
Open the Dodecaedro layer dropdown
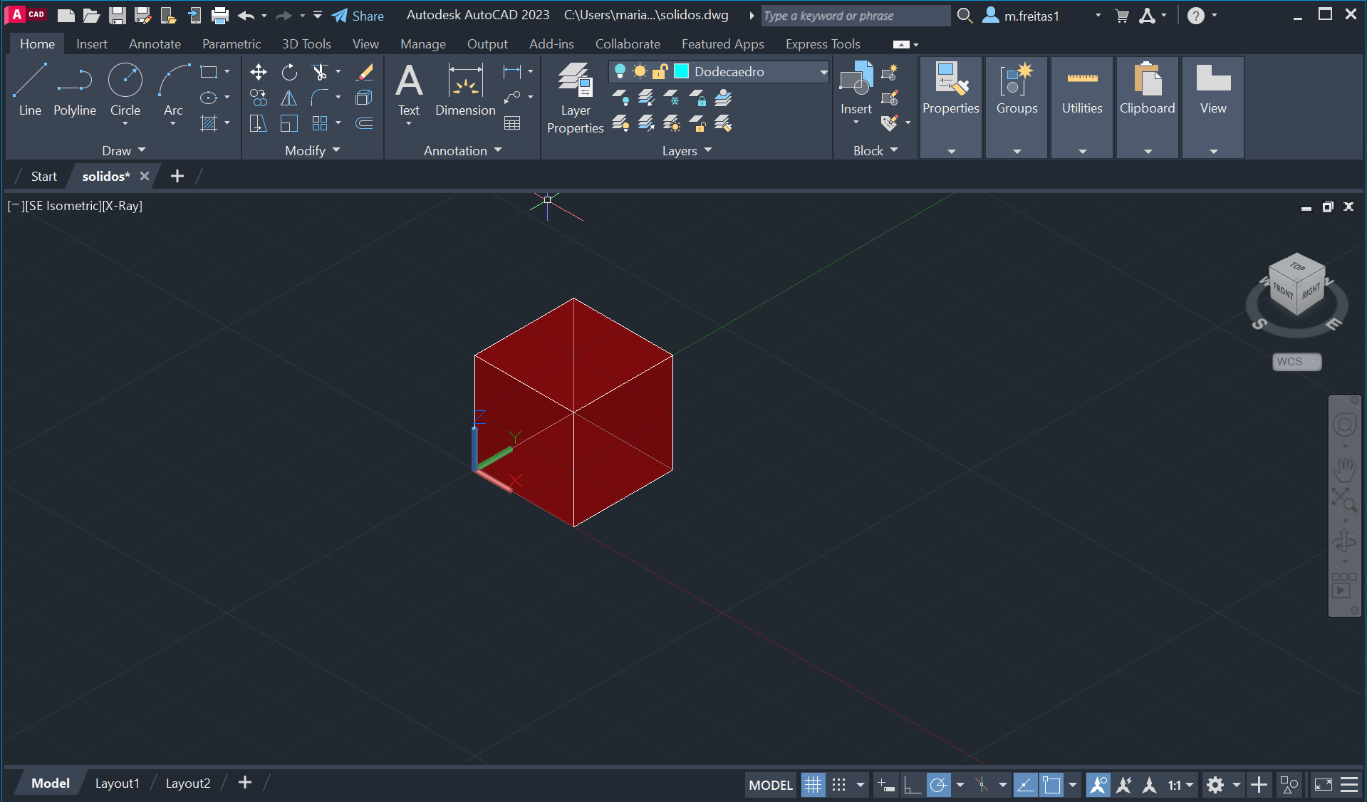coord(823,72)
